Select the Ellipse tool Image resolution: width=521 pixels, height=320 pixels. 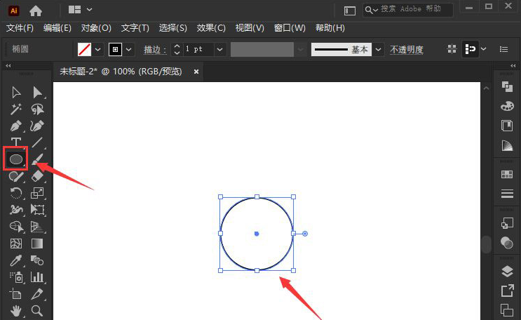16,159
